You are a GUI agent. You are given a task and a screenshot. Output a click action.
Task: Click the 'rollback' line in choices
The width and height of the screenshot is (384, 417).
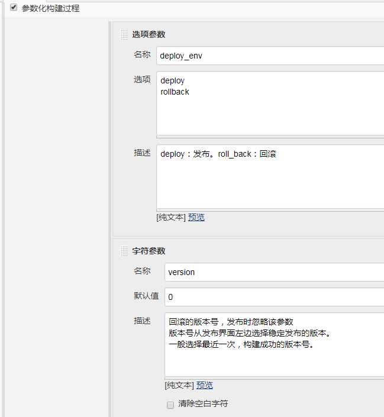tap(175, 92)
